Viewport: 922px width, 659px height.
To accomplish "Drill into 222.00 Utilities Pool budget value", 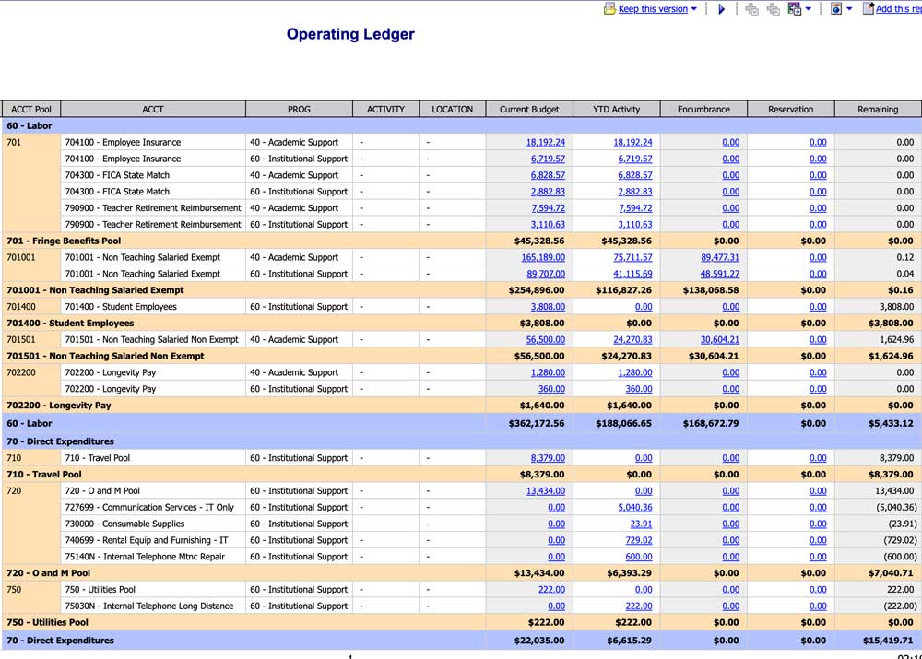I will pos(550,589).
